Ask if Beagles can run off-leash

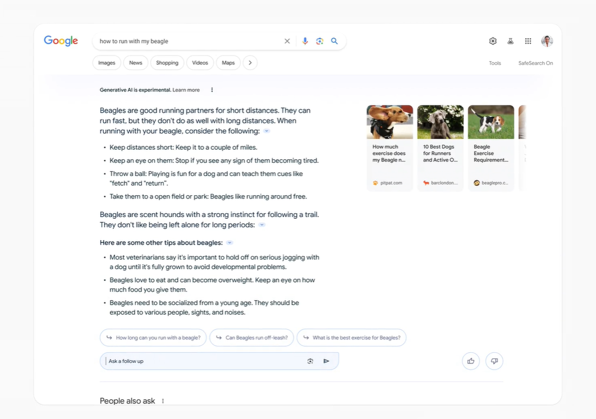point(251,338)
